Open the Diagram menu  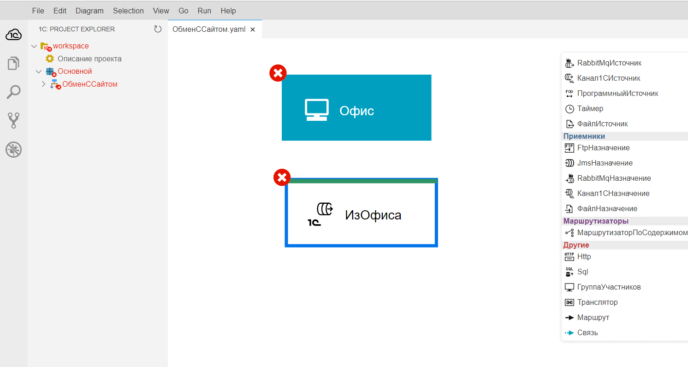tap(89, 11)
